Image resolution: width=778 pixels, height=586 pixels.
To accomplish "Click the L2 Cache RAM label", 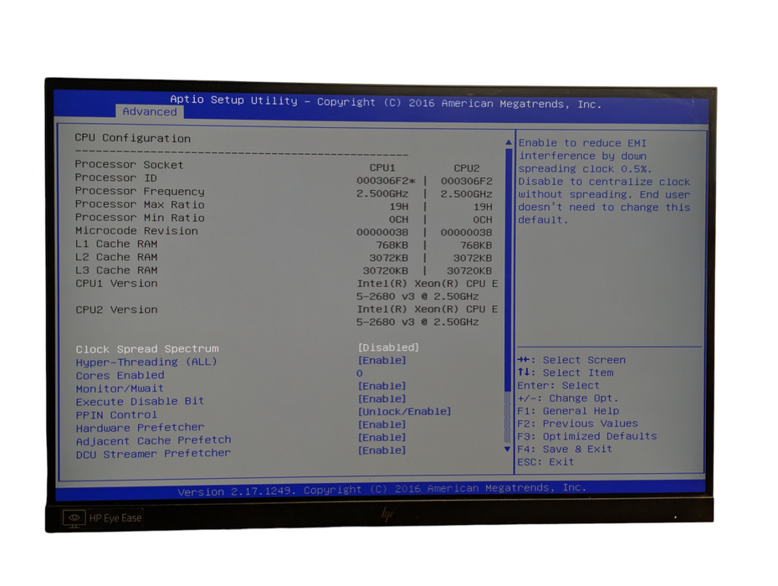I will point(116,257).
